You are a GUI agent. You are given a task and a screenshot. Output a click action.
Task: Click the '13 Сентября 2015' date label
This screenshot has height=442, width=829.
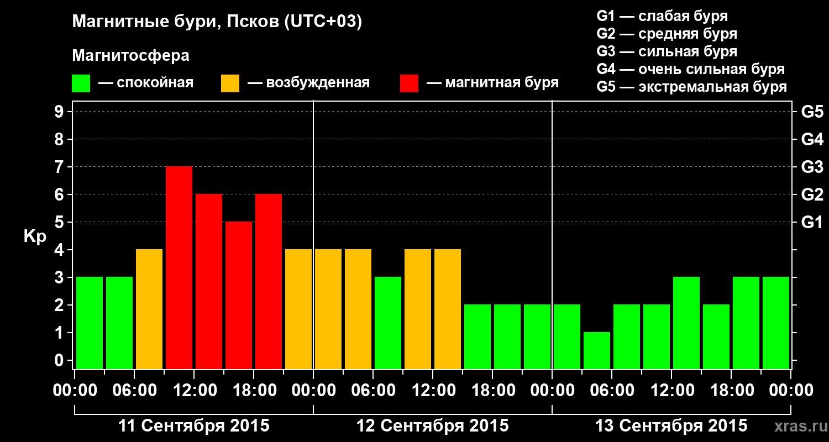click(x=671, y=426)
